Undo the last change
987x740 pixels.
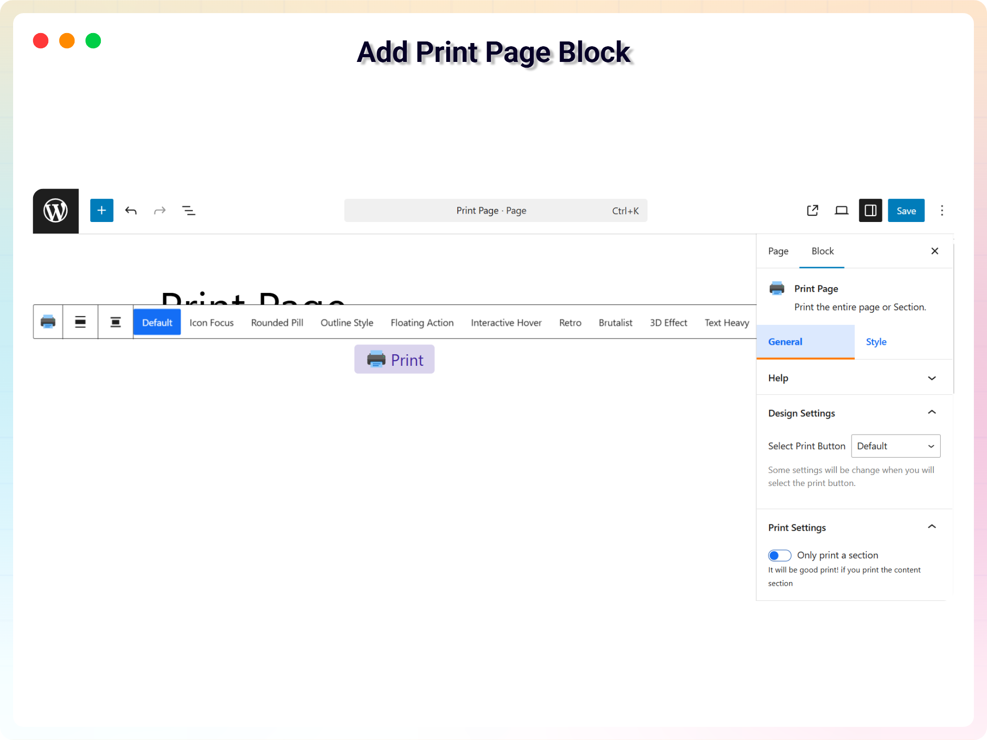pos(131,210)
